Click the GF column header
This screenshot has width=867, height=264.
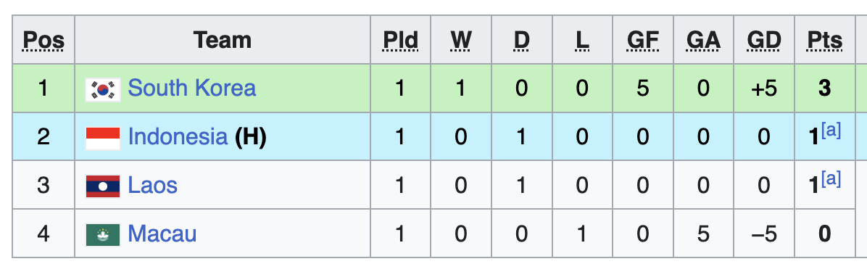642,41
